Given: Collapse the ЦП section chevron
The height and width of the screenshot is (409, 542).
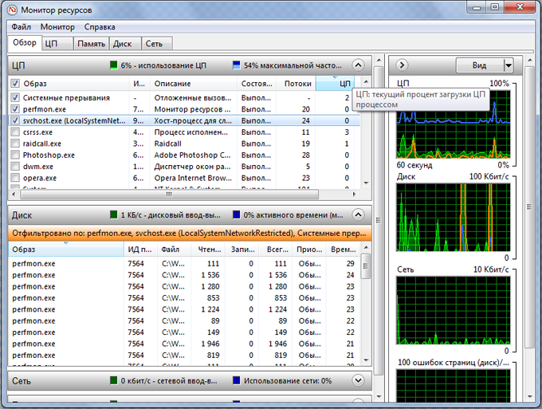Looking at the screenshot, I should pos(358,65).
